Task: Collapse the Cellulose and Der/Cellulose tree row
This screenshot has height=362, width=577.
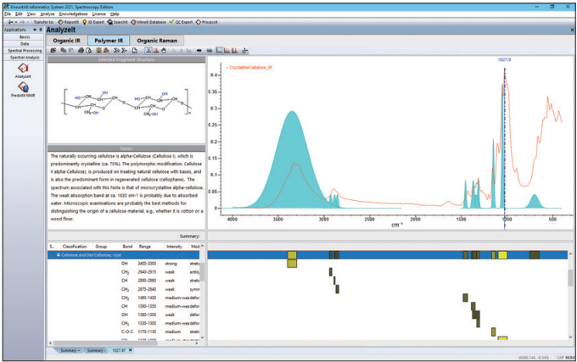Action: (58, 254)
